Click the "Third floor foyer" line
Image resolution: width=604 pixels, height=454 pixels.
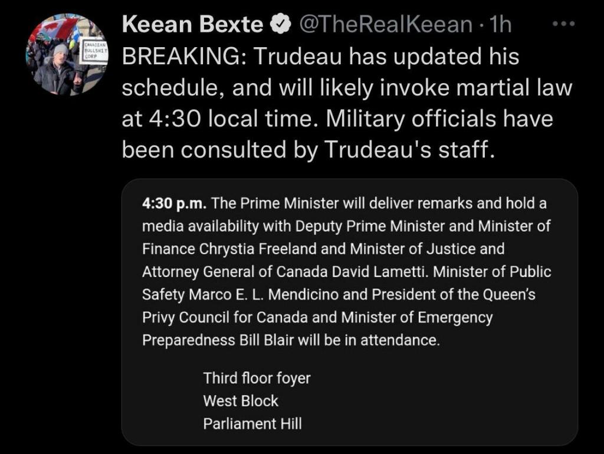257,378
